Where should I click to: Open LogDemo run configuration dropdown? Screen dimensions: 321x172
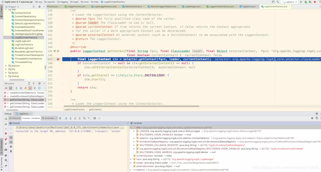[x=289, y=2]
